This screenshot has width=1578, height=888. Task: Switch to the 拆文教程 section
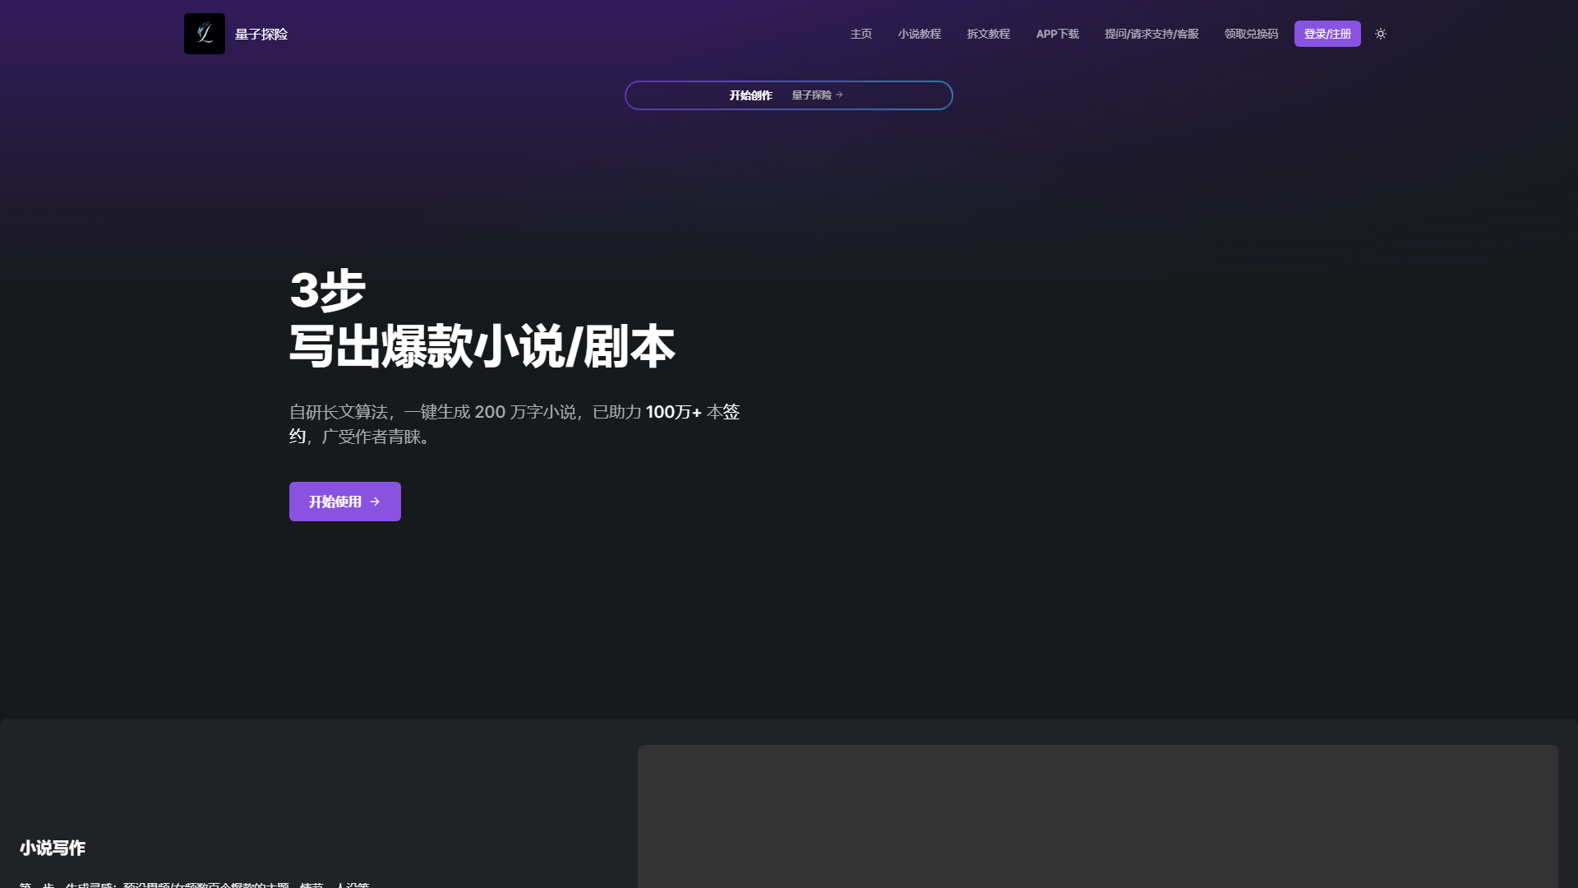[x=989, y=34]
